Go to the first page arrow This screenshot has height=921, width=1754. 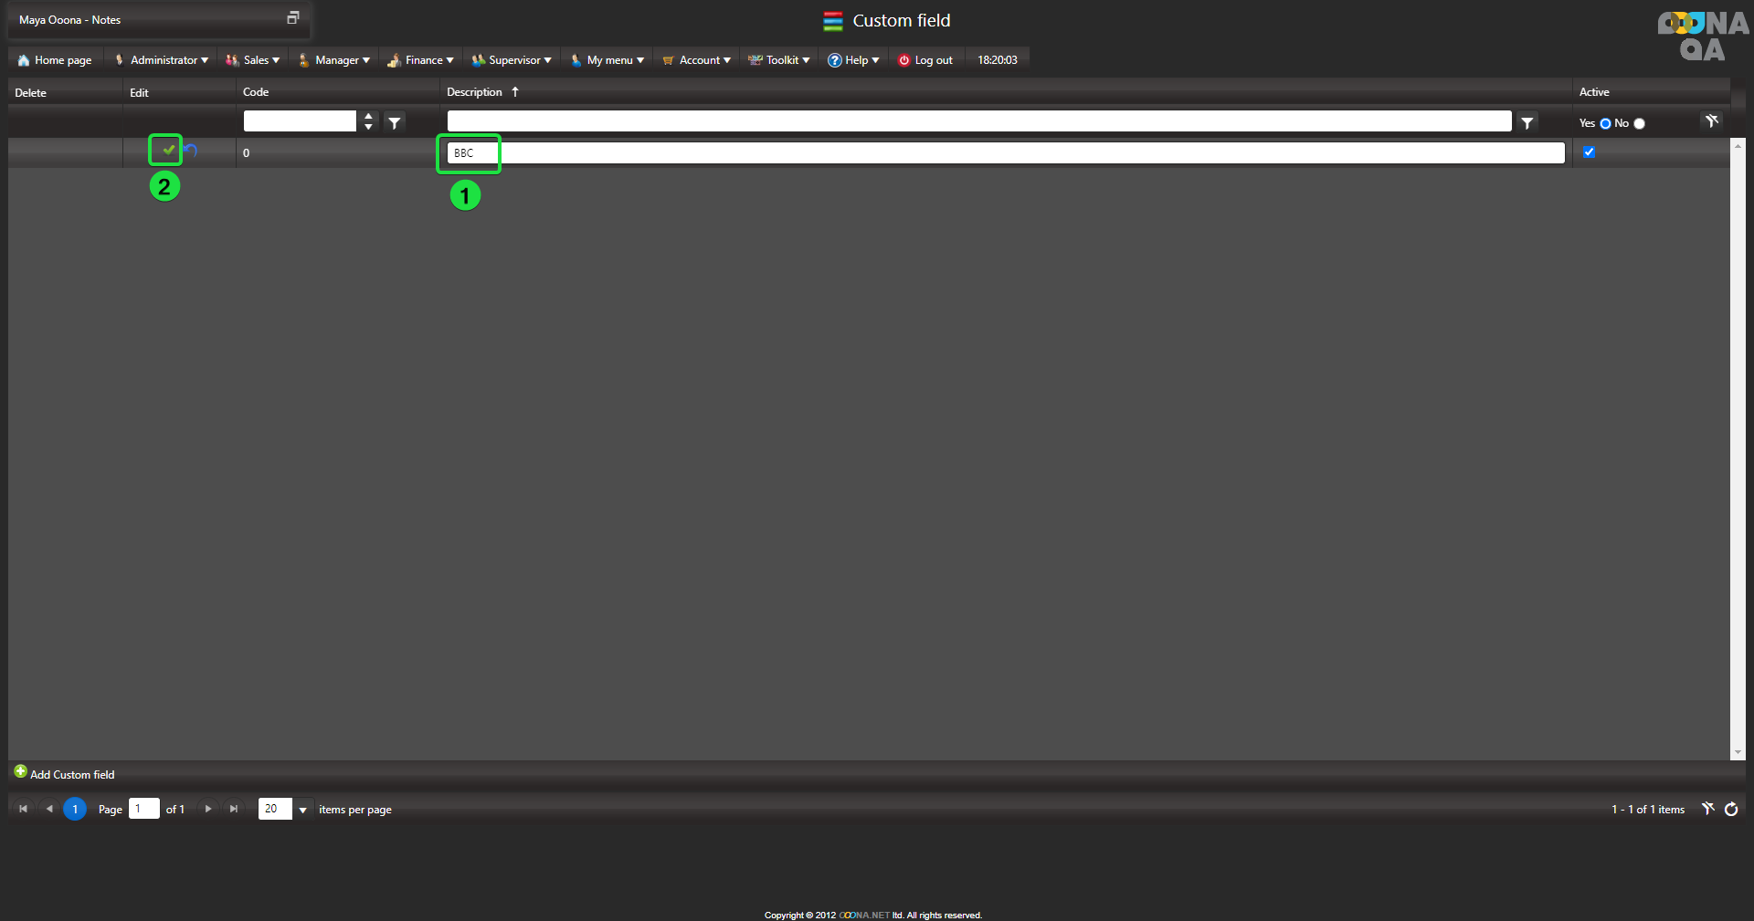pos(23,809)
